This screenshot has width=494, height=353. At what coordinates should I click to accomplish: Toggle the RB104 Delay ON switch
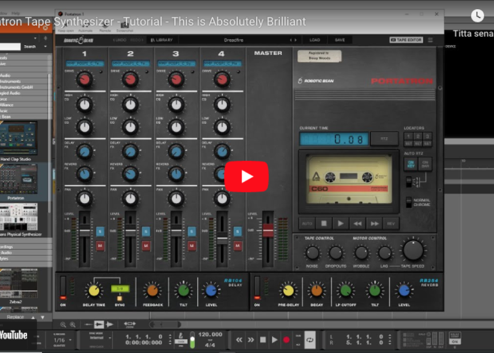[x=63, y=288]
